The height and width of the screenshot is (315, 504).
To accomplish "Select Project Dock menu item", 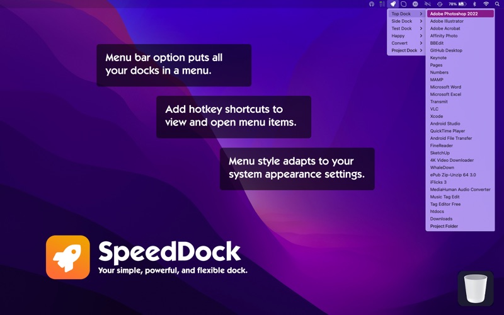I will tap(406, 50).
